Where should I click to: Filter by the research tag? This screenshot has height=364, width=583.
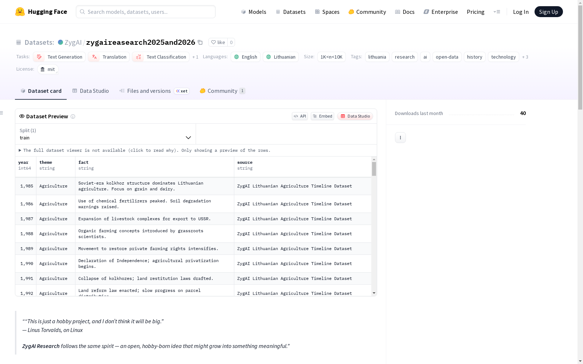[x=404, y=57]
